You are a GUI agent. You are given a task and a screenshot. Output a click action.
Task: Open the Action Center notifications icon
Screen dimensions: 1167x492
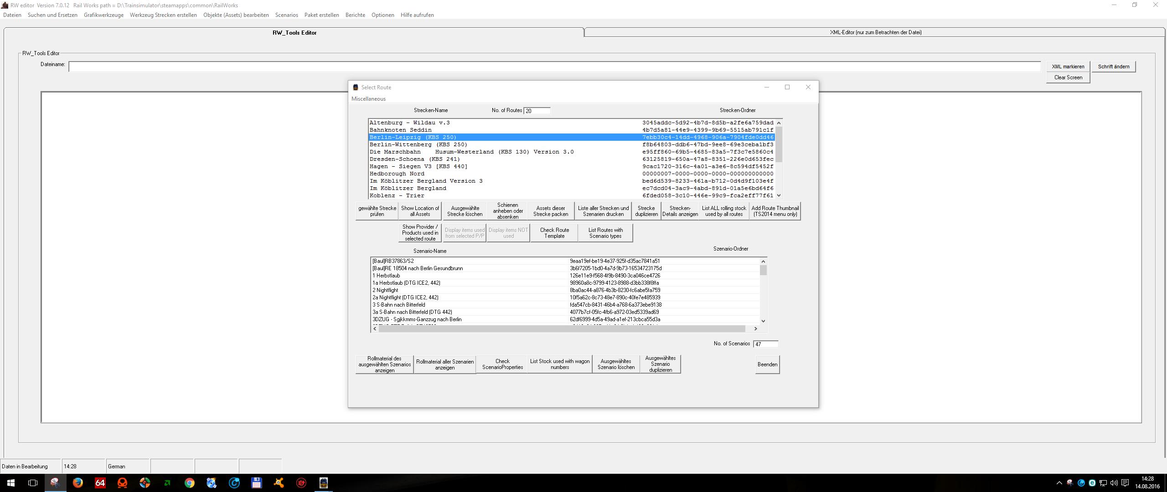(x=1125, y=483)
